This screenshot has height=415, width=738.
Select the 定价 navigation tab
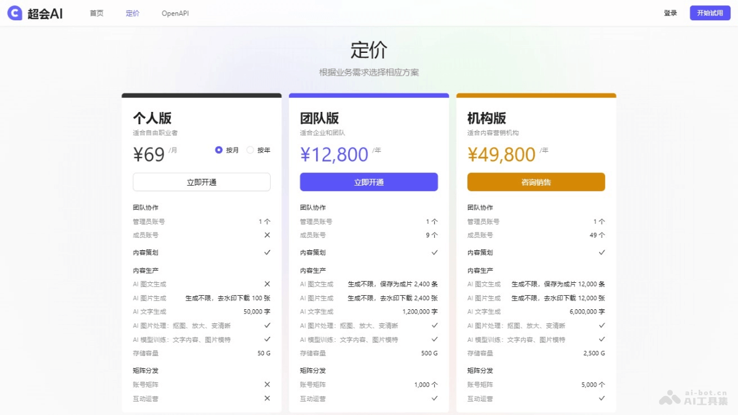pyautogui.click(x=132, y=12)
